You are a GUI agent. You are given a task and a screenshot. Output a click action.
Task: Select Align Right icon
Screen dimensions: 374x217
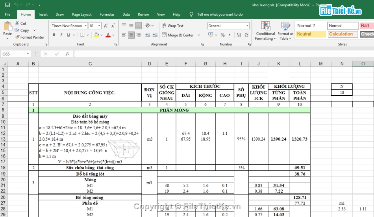tap(138, 35)
